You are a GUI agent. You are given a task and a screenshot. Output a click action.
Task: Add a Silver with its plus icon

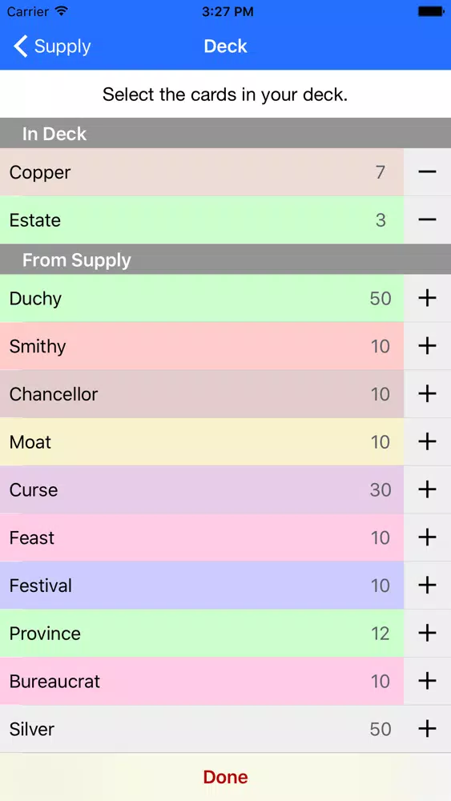coord(427,729)
